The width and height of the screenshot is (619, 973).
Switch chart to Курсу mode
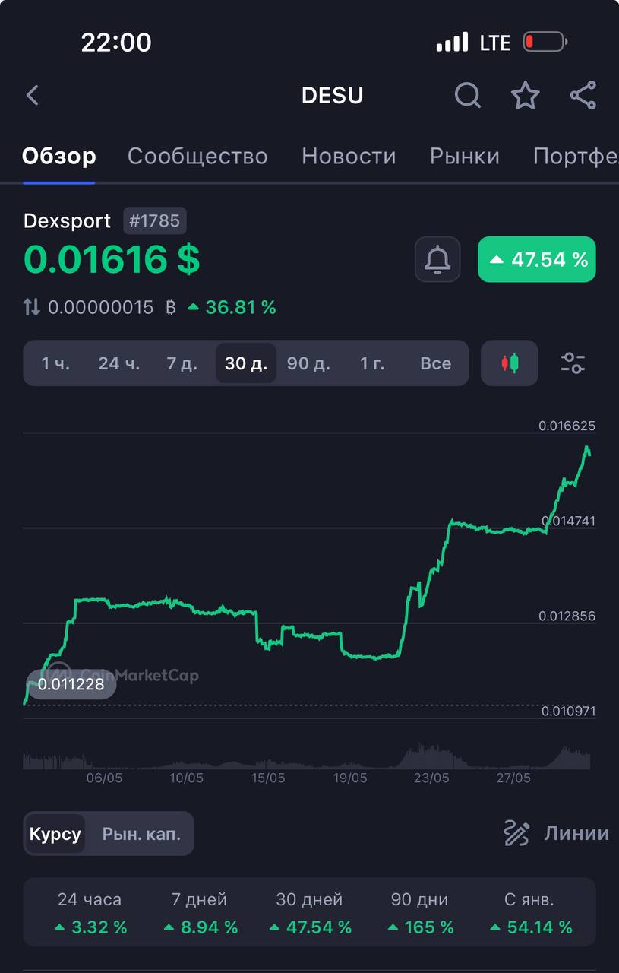pos(55,834)
